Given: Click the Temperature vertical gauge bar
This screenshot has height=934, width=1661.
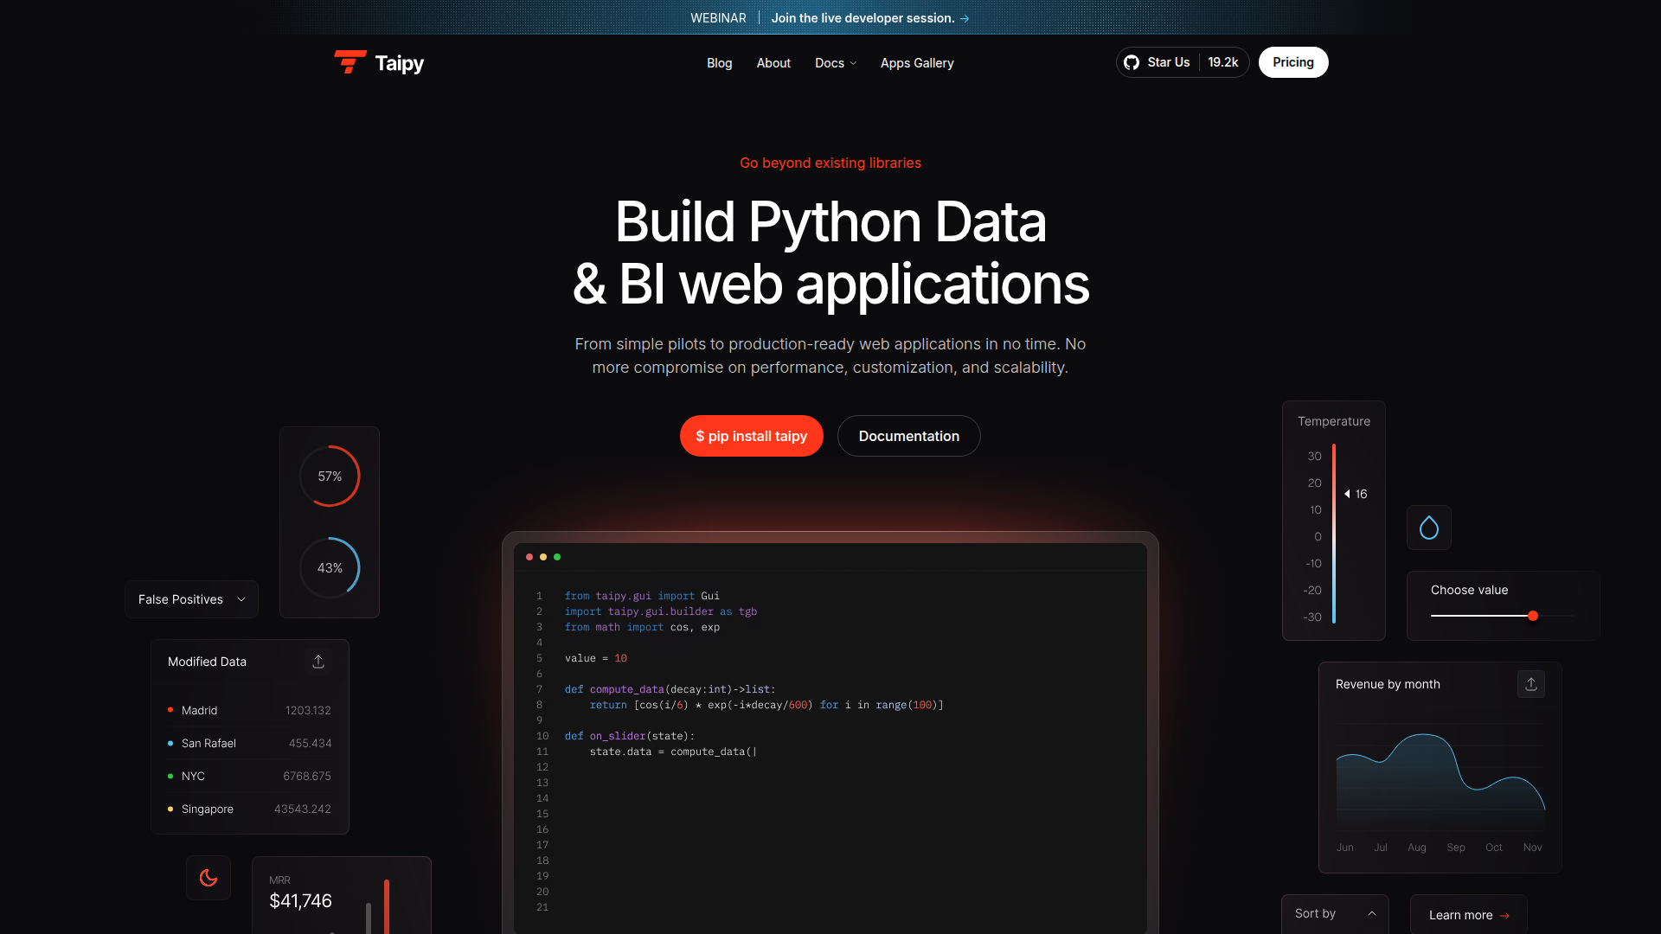Looking at the screenshot, I should click(1334, 534).
